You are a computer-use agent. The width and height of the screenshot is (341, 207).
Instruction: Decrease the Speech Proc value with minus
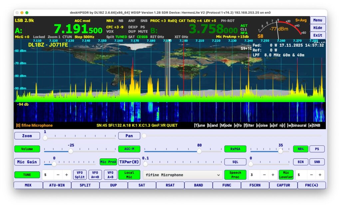264,175
